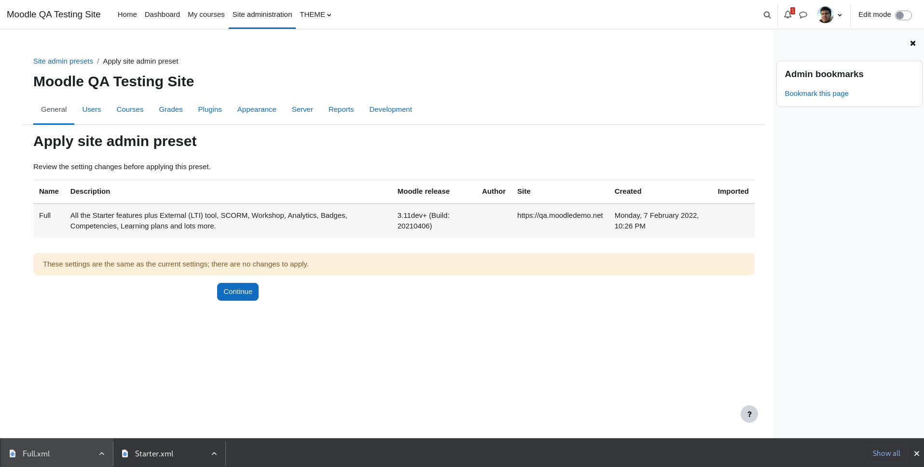This screenshot has width=924, height=467.
Task: Click the Starter.xml file icon
Action: tap(125, 454)
